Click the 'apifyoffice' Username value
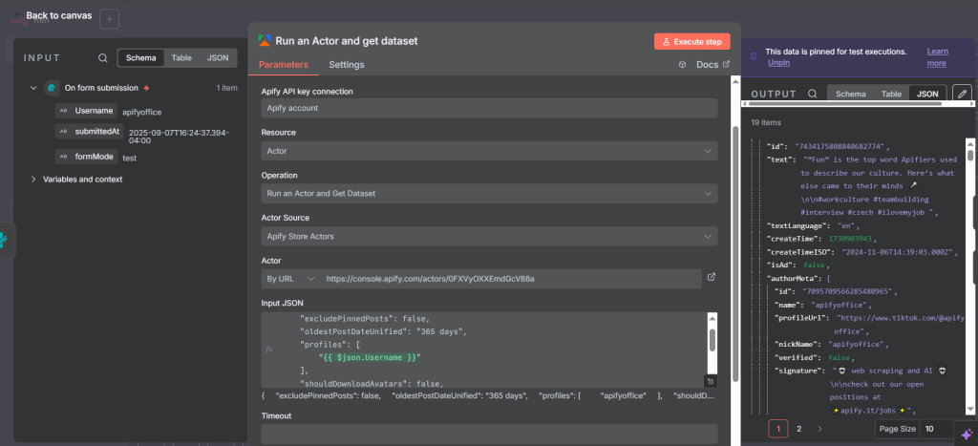This screenshot has height=446, width=978. coord(141,113)
